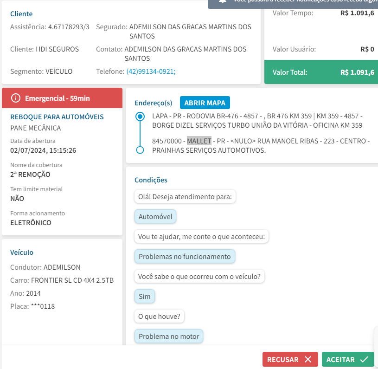This screenshot has height=369, width=378.
Task: Select the Automóvel answer chip
Action: click(x=155, y=217)
